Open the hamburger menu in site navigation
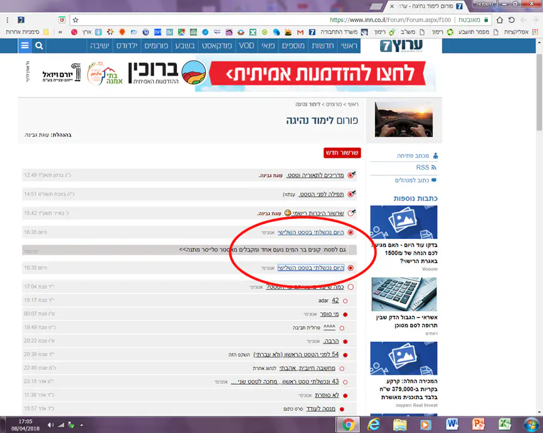The width and height of the screenshot is (543, 433). 24,46
